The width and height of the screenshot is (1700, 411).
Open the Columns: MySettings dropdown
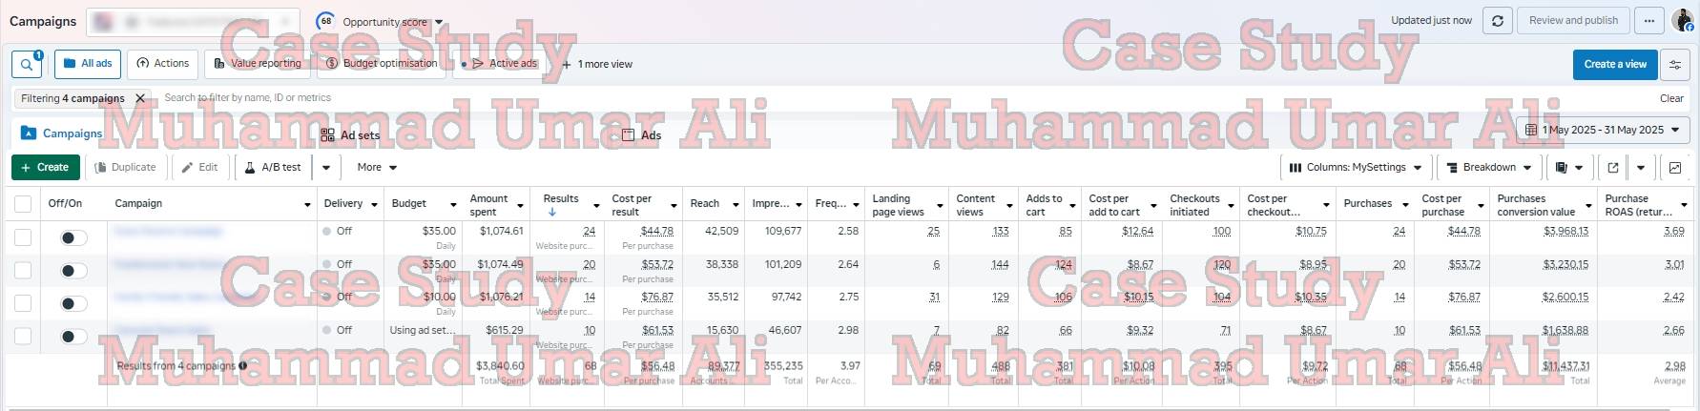pyautogui.click(x=1355, y=168)
